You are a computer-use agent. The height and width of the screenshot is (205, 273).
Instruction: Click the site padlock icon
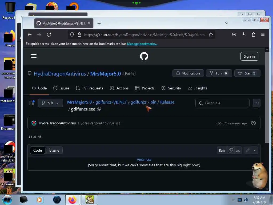(x=79, y=34)
